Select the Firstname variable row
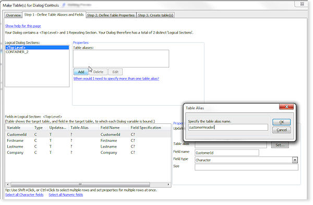The width and height of the screenshot is (313, 205). pyautogui.click(x=88, y=141)
